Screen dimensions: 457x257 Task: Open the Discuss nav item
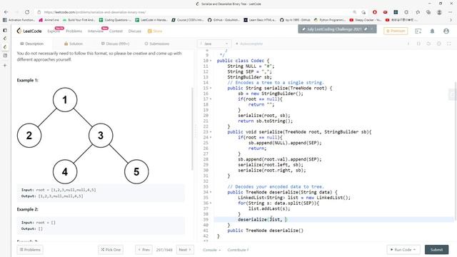pyautogui.click(x=135, y=31)
